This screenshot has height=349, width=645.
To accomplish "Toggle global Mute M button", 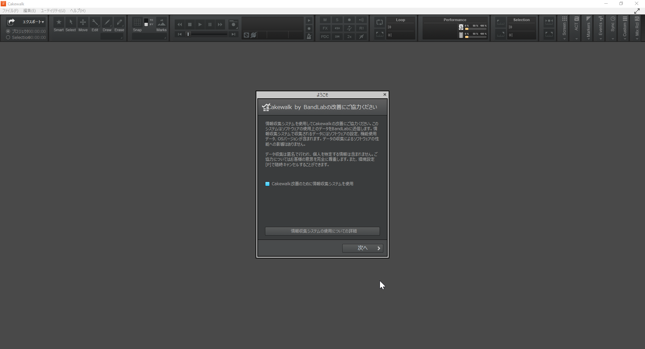I will pos(325,20).
